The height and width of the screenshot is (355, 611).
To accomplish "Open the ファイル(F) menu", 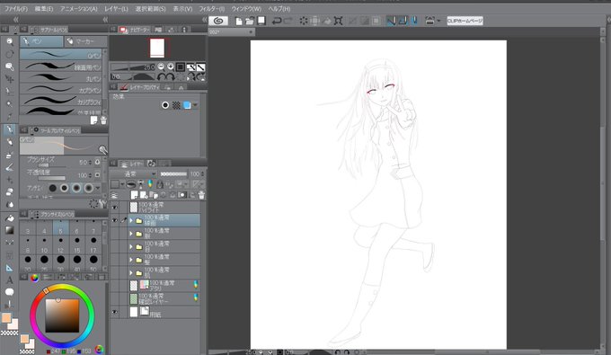I will pyautogui.click(x=16, y=9).
